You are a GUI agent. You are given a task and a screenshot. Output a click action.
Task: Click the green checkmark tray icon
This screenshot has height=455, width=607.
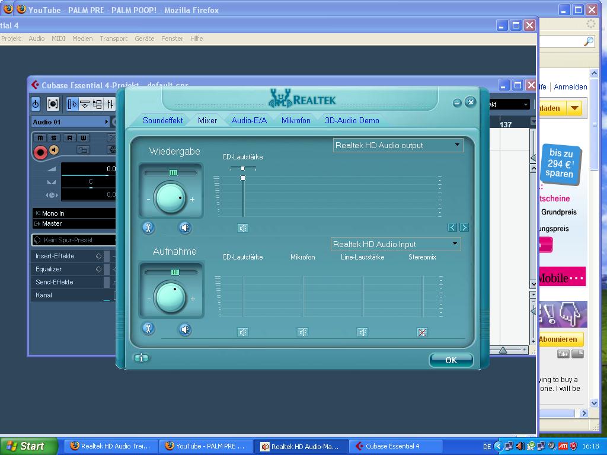click(531, 447)
